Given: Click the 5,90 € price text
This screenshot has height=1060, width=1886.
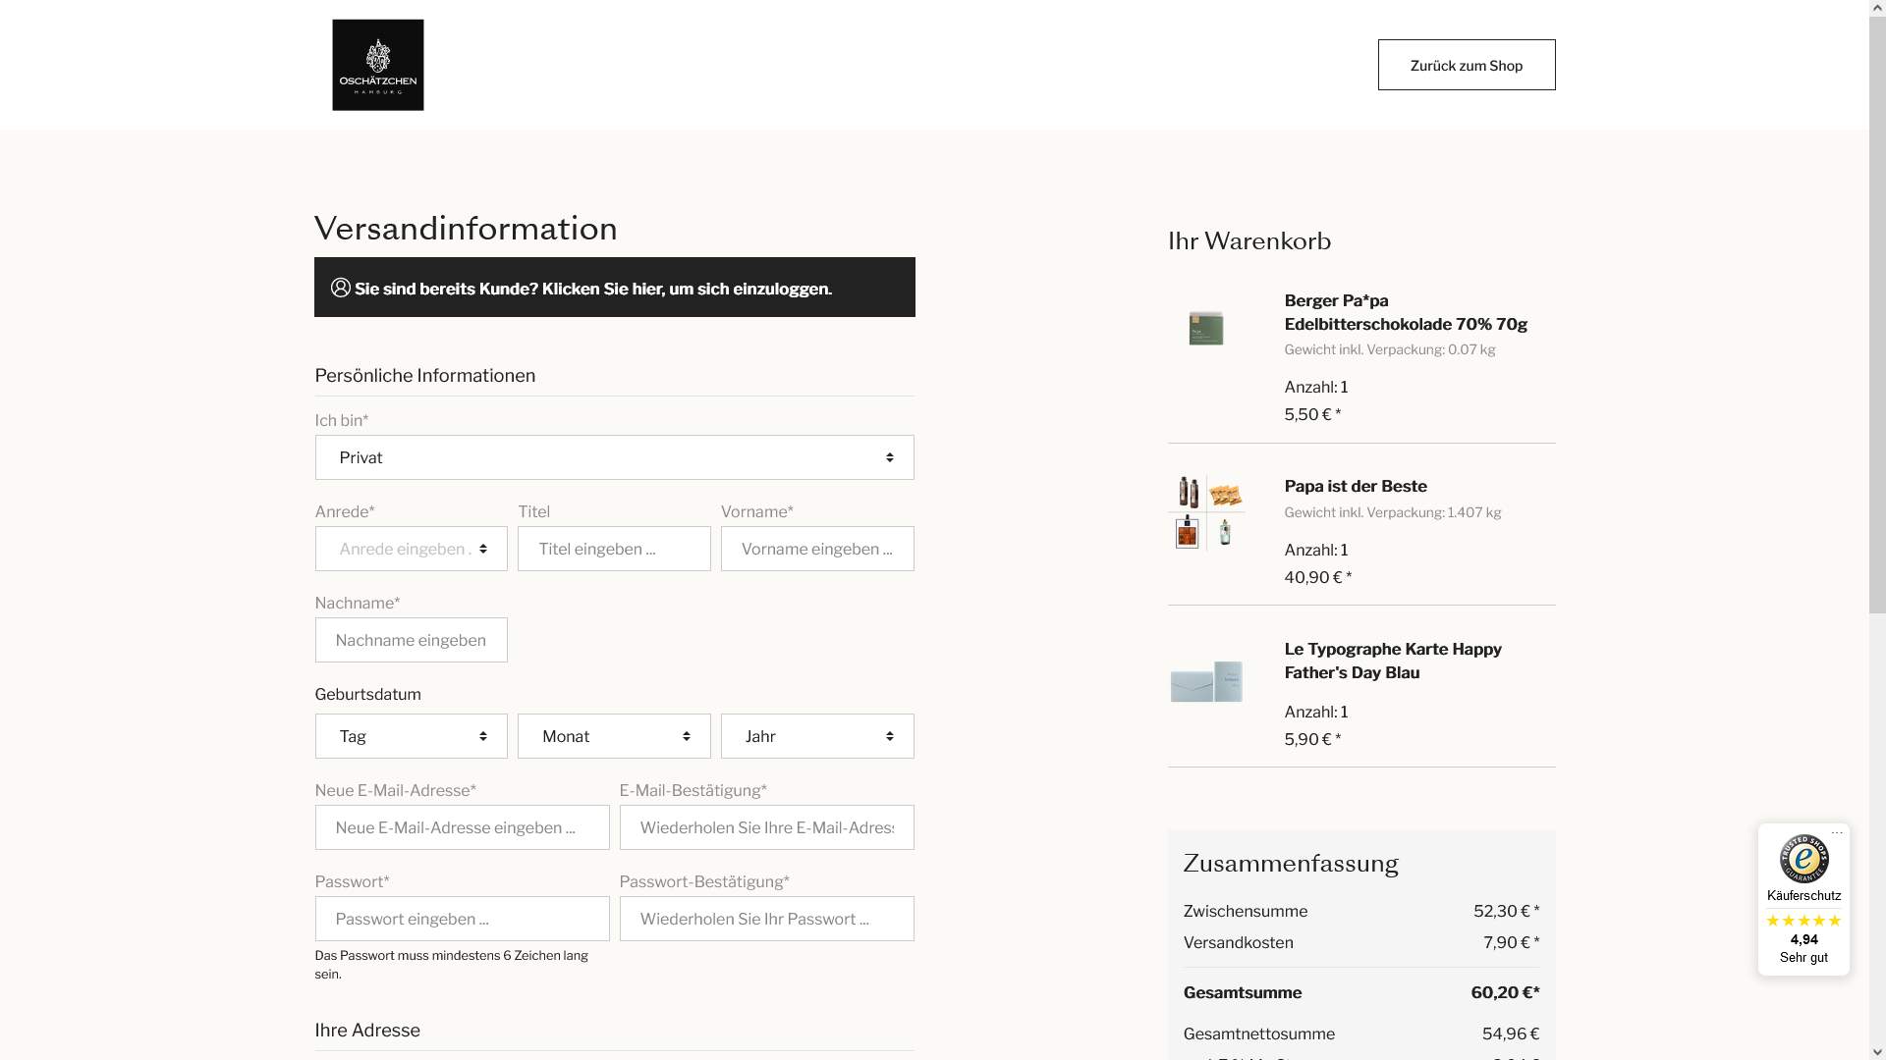Looking at the screenshot, I should click(x=1313, y=739).
